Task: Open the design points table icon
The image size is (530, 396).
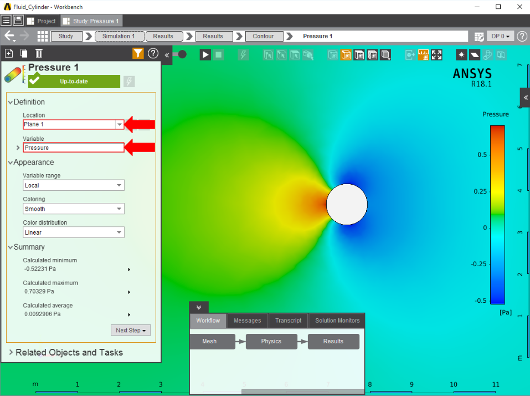Action: [x=479, y=36]
